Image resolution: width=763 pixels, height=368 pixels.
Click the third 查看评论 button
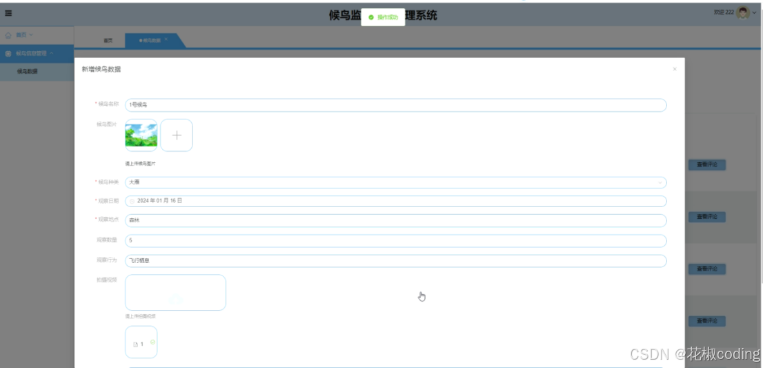tap(707, 269)
